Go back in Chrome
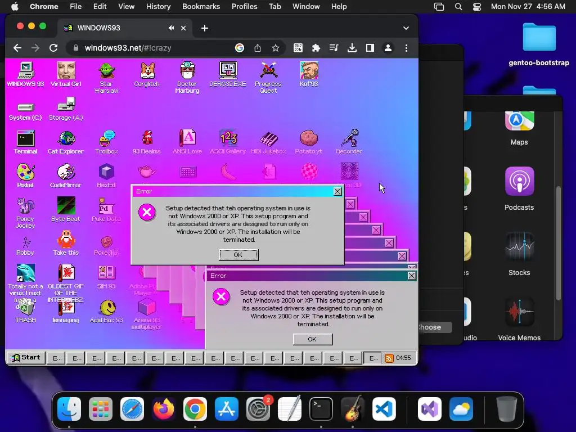Viewport: 576px width, 432px height. point(17,48)
